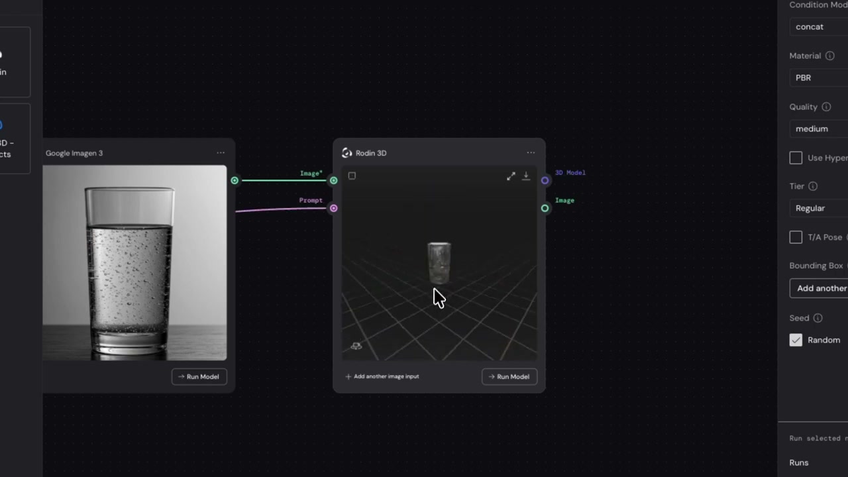Open the Quality medium dropdown
The image size is (848, 477).
pyautogui.click(x=819, y=129)
